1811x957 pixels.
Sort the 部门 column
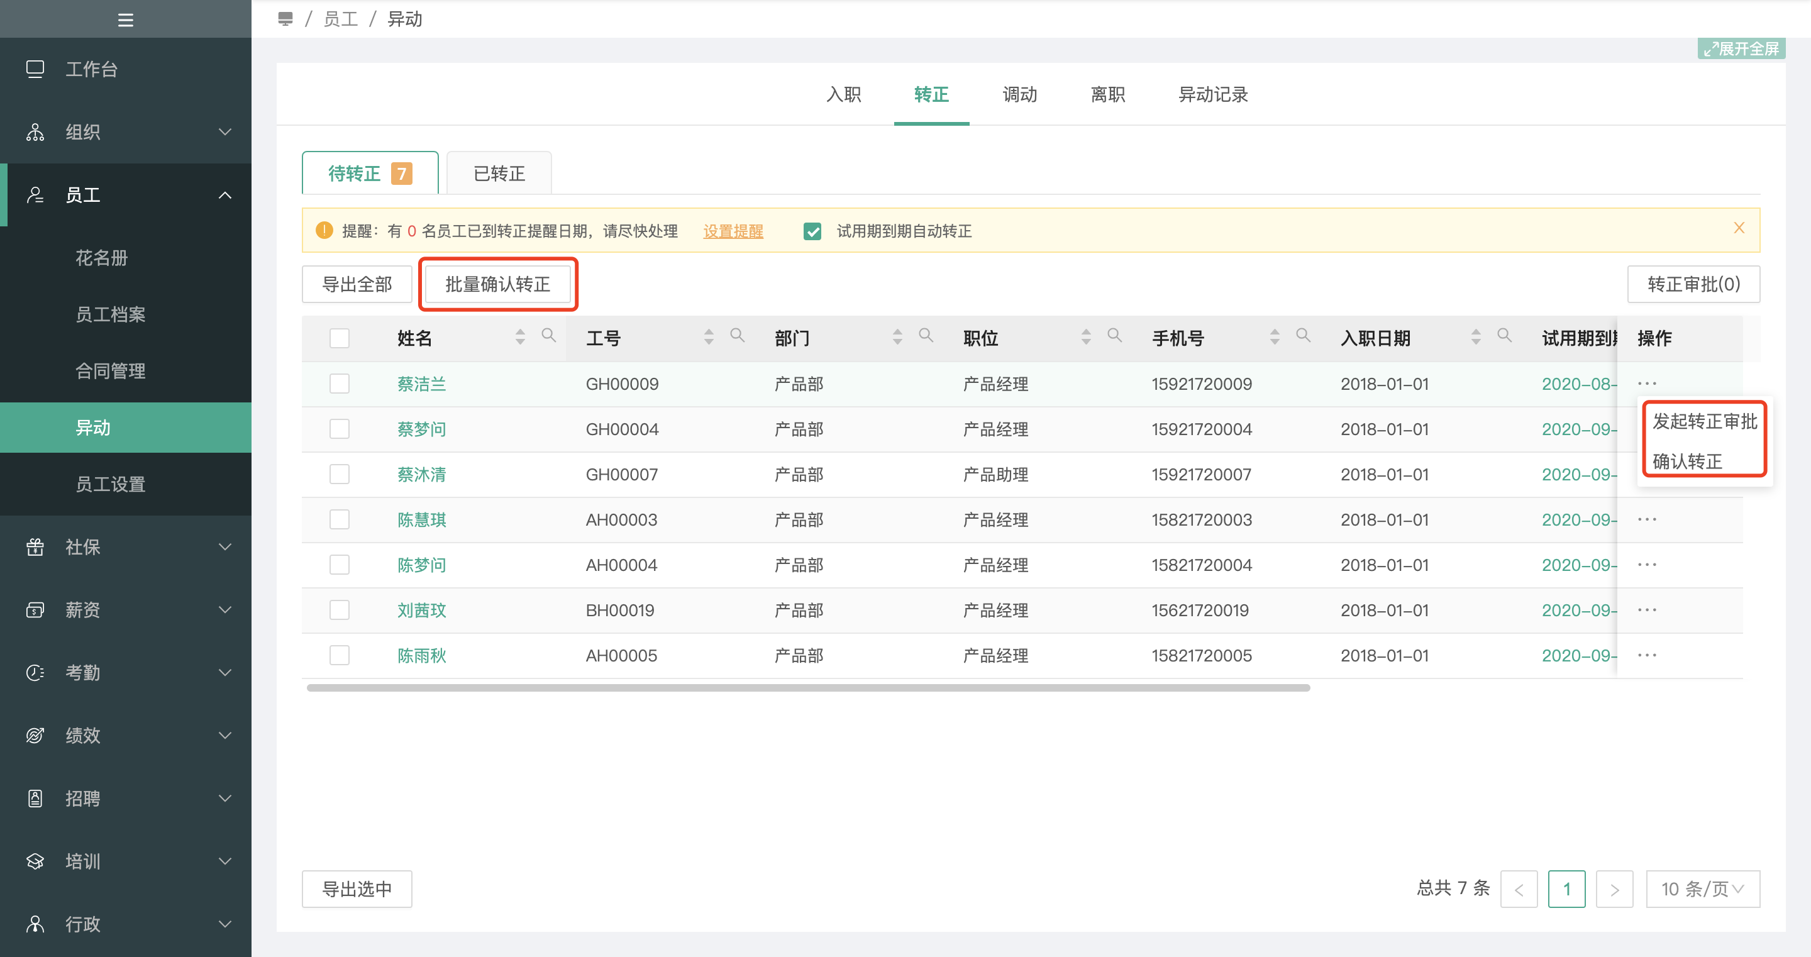tap(898, 337)
